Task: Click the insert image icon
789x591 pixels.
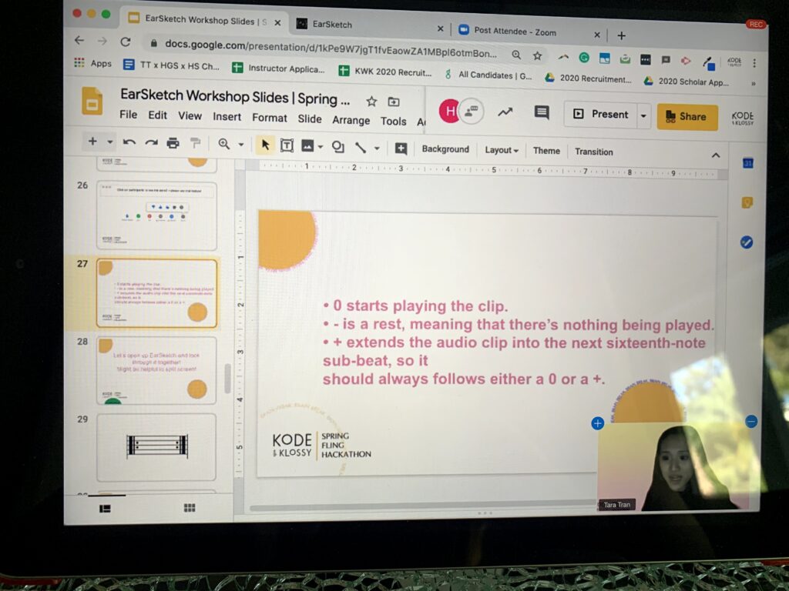Action: click(307, 146)
